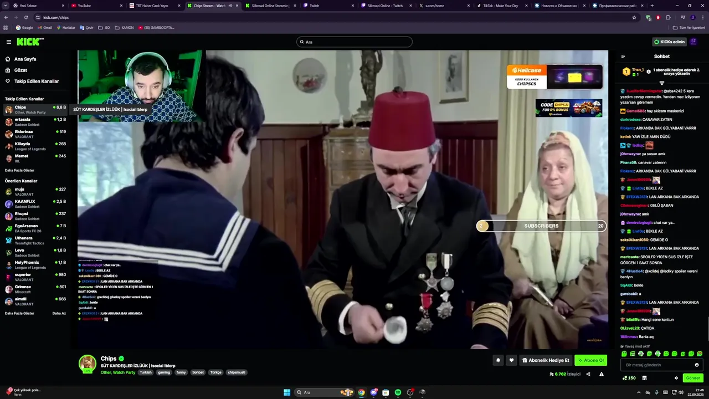Image resolution: width=709 pixels, height=399 pixels.
Task: Open Gözat in the sidebar
Action: [20, 70]
